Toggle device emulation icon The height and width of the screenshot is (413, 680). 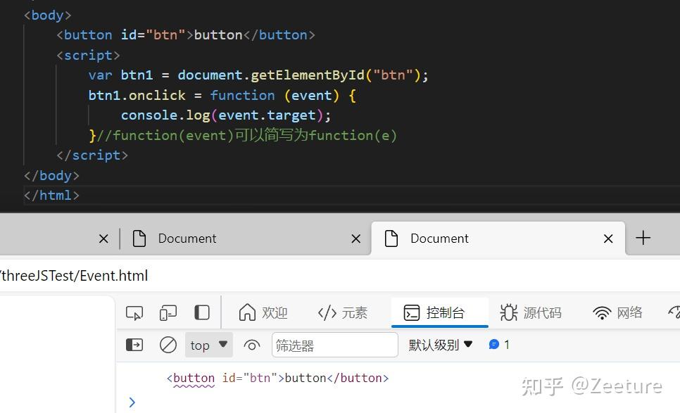coord(168,312)
